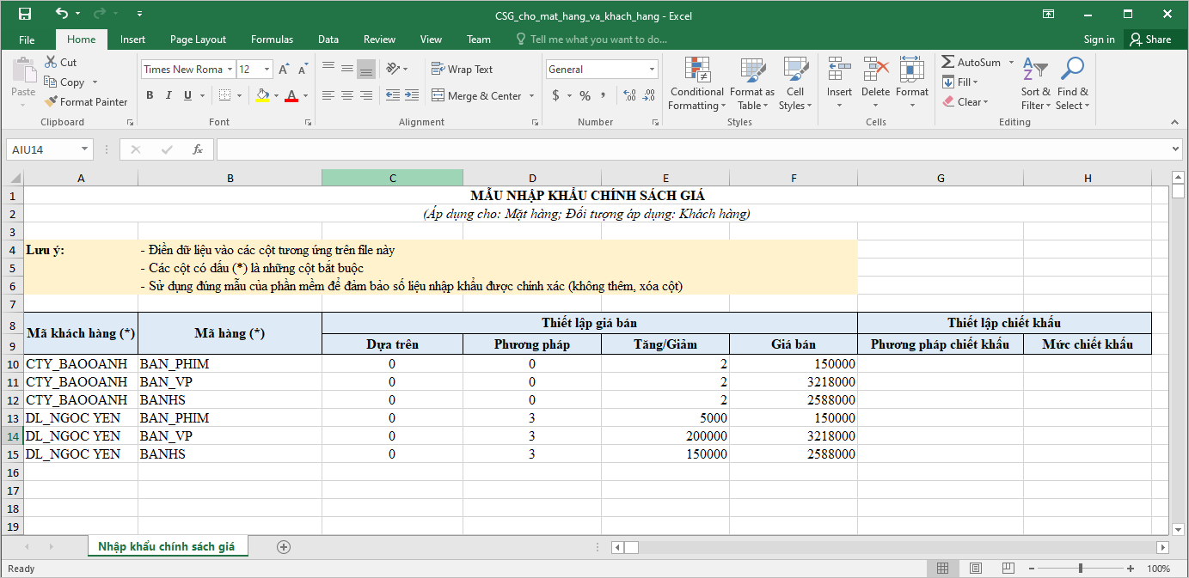Toggle Italic formatting
The width and height of the screenshot is (1189, 578).
click(169, 95)
